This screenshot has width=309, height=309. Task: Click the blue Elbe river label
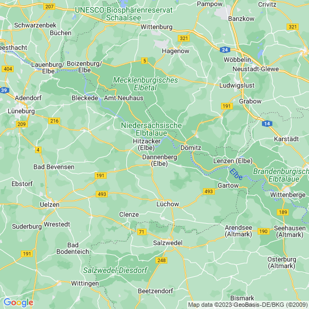click(x=236, y=174)
